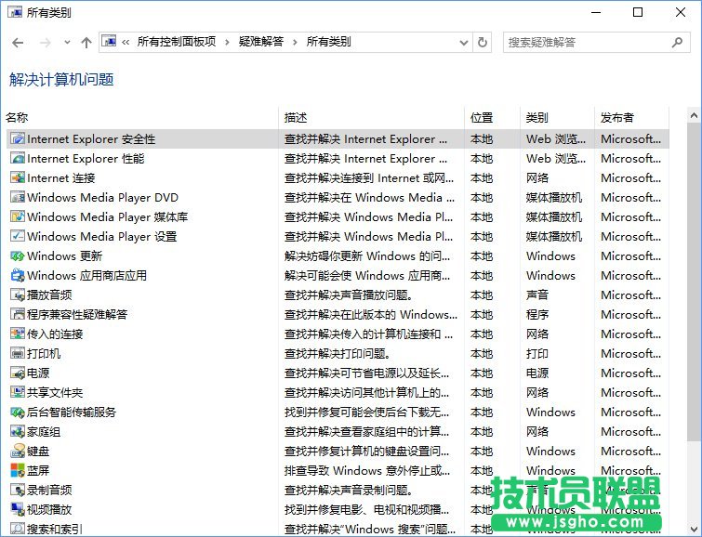Click 媒体播放机 category in Media Player DVD row

554,197
